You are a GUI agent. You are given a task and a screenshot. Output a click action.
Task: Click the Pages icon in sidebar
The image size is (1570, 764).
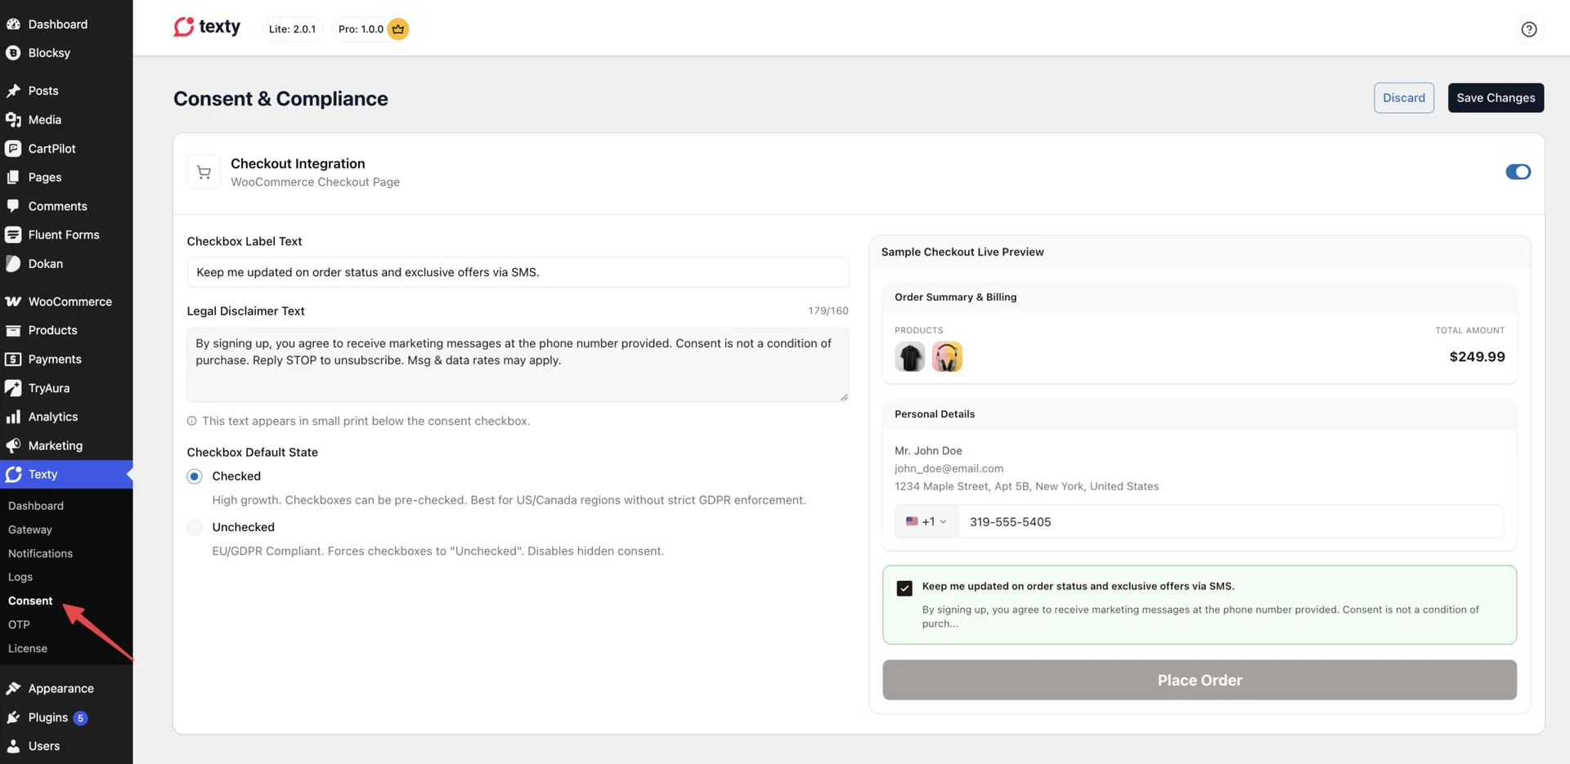pyautogui.click(x=13, y=177)
